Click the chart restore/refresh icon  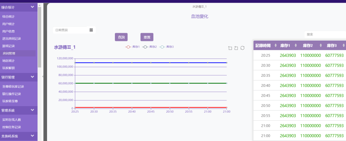242,48
